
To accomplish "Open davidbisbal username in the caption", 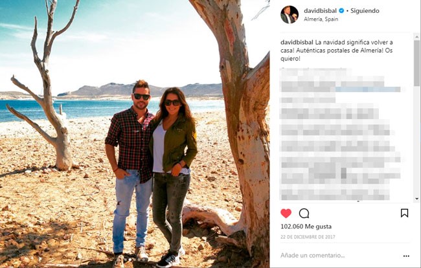I will click(297, 42).
